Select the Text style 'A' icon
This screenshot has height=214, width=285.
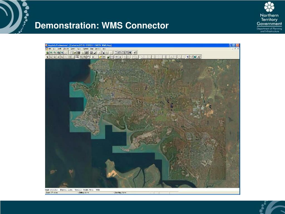[x=199, y=57]
